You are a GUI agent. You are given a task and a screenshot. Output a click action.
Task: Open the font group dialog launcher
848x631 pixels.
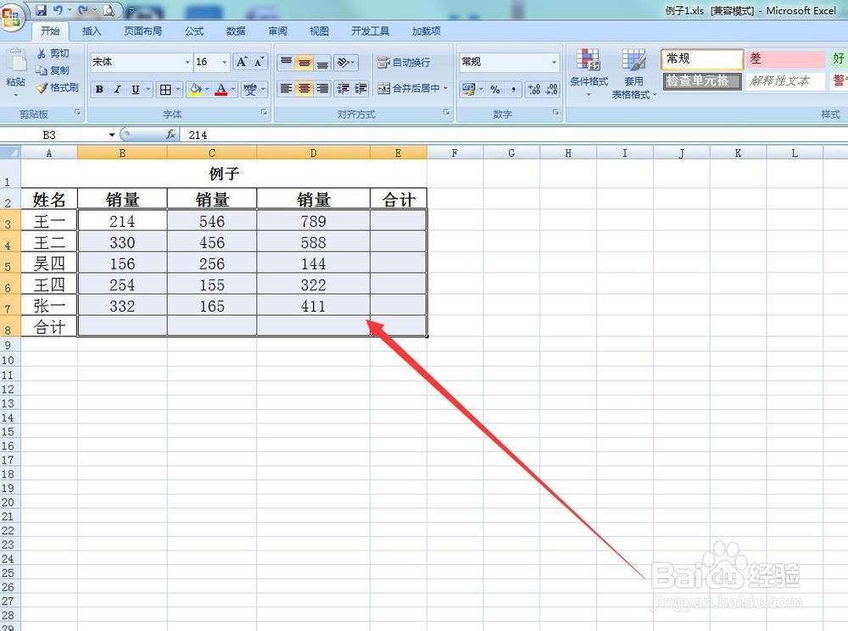[264, 113]
